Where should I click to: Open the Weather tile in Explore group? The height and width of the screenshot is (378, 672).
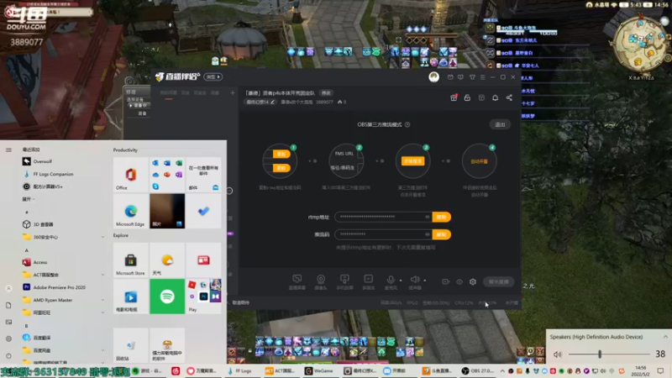tap(167, 260)
